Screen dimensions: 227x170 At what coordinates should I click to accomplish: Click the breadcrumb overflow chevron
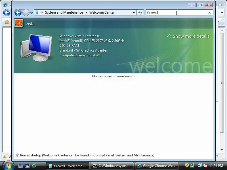point(42,12)
